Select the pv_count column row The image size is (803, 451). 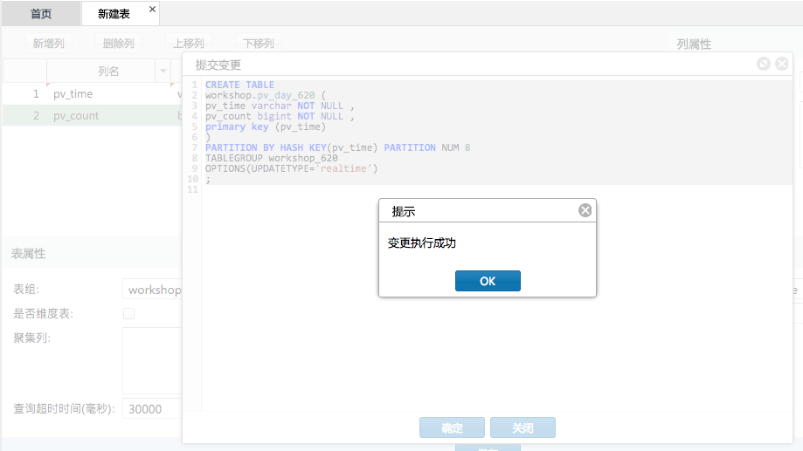(92, 115)
